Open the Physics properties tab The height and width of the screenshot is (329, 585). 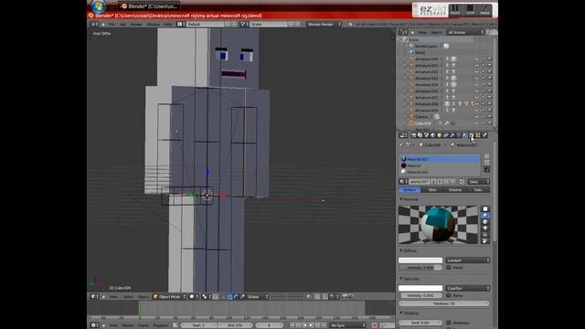484,135
